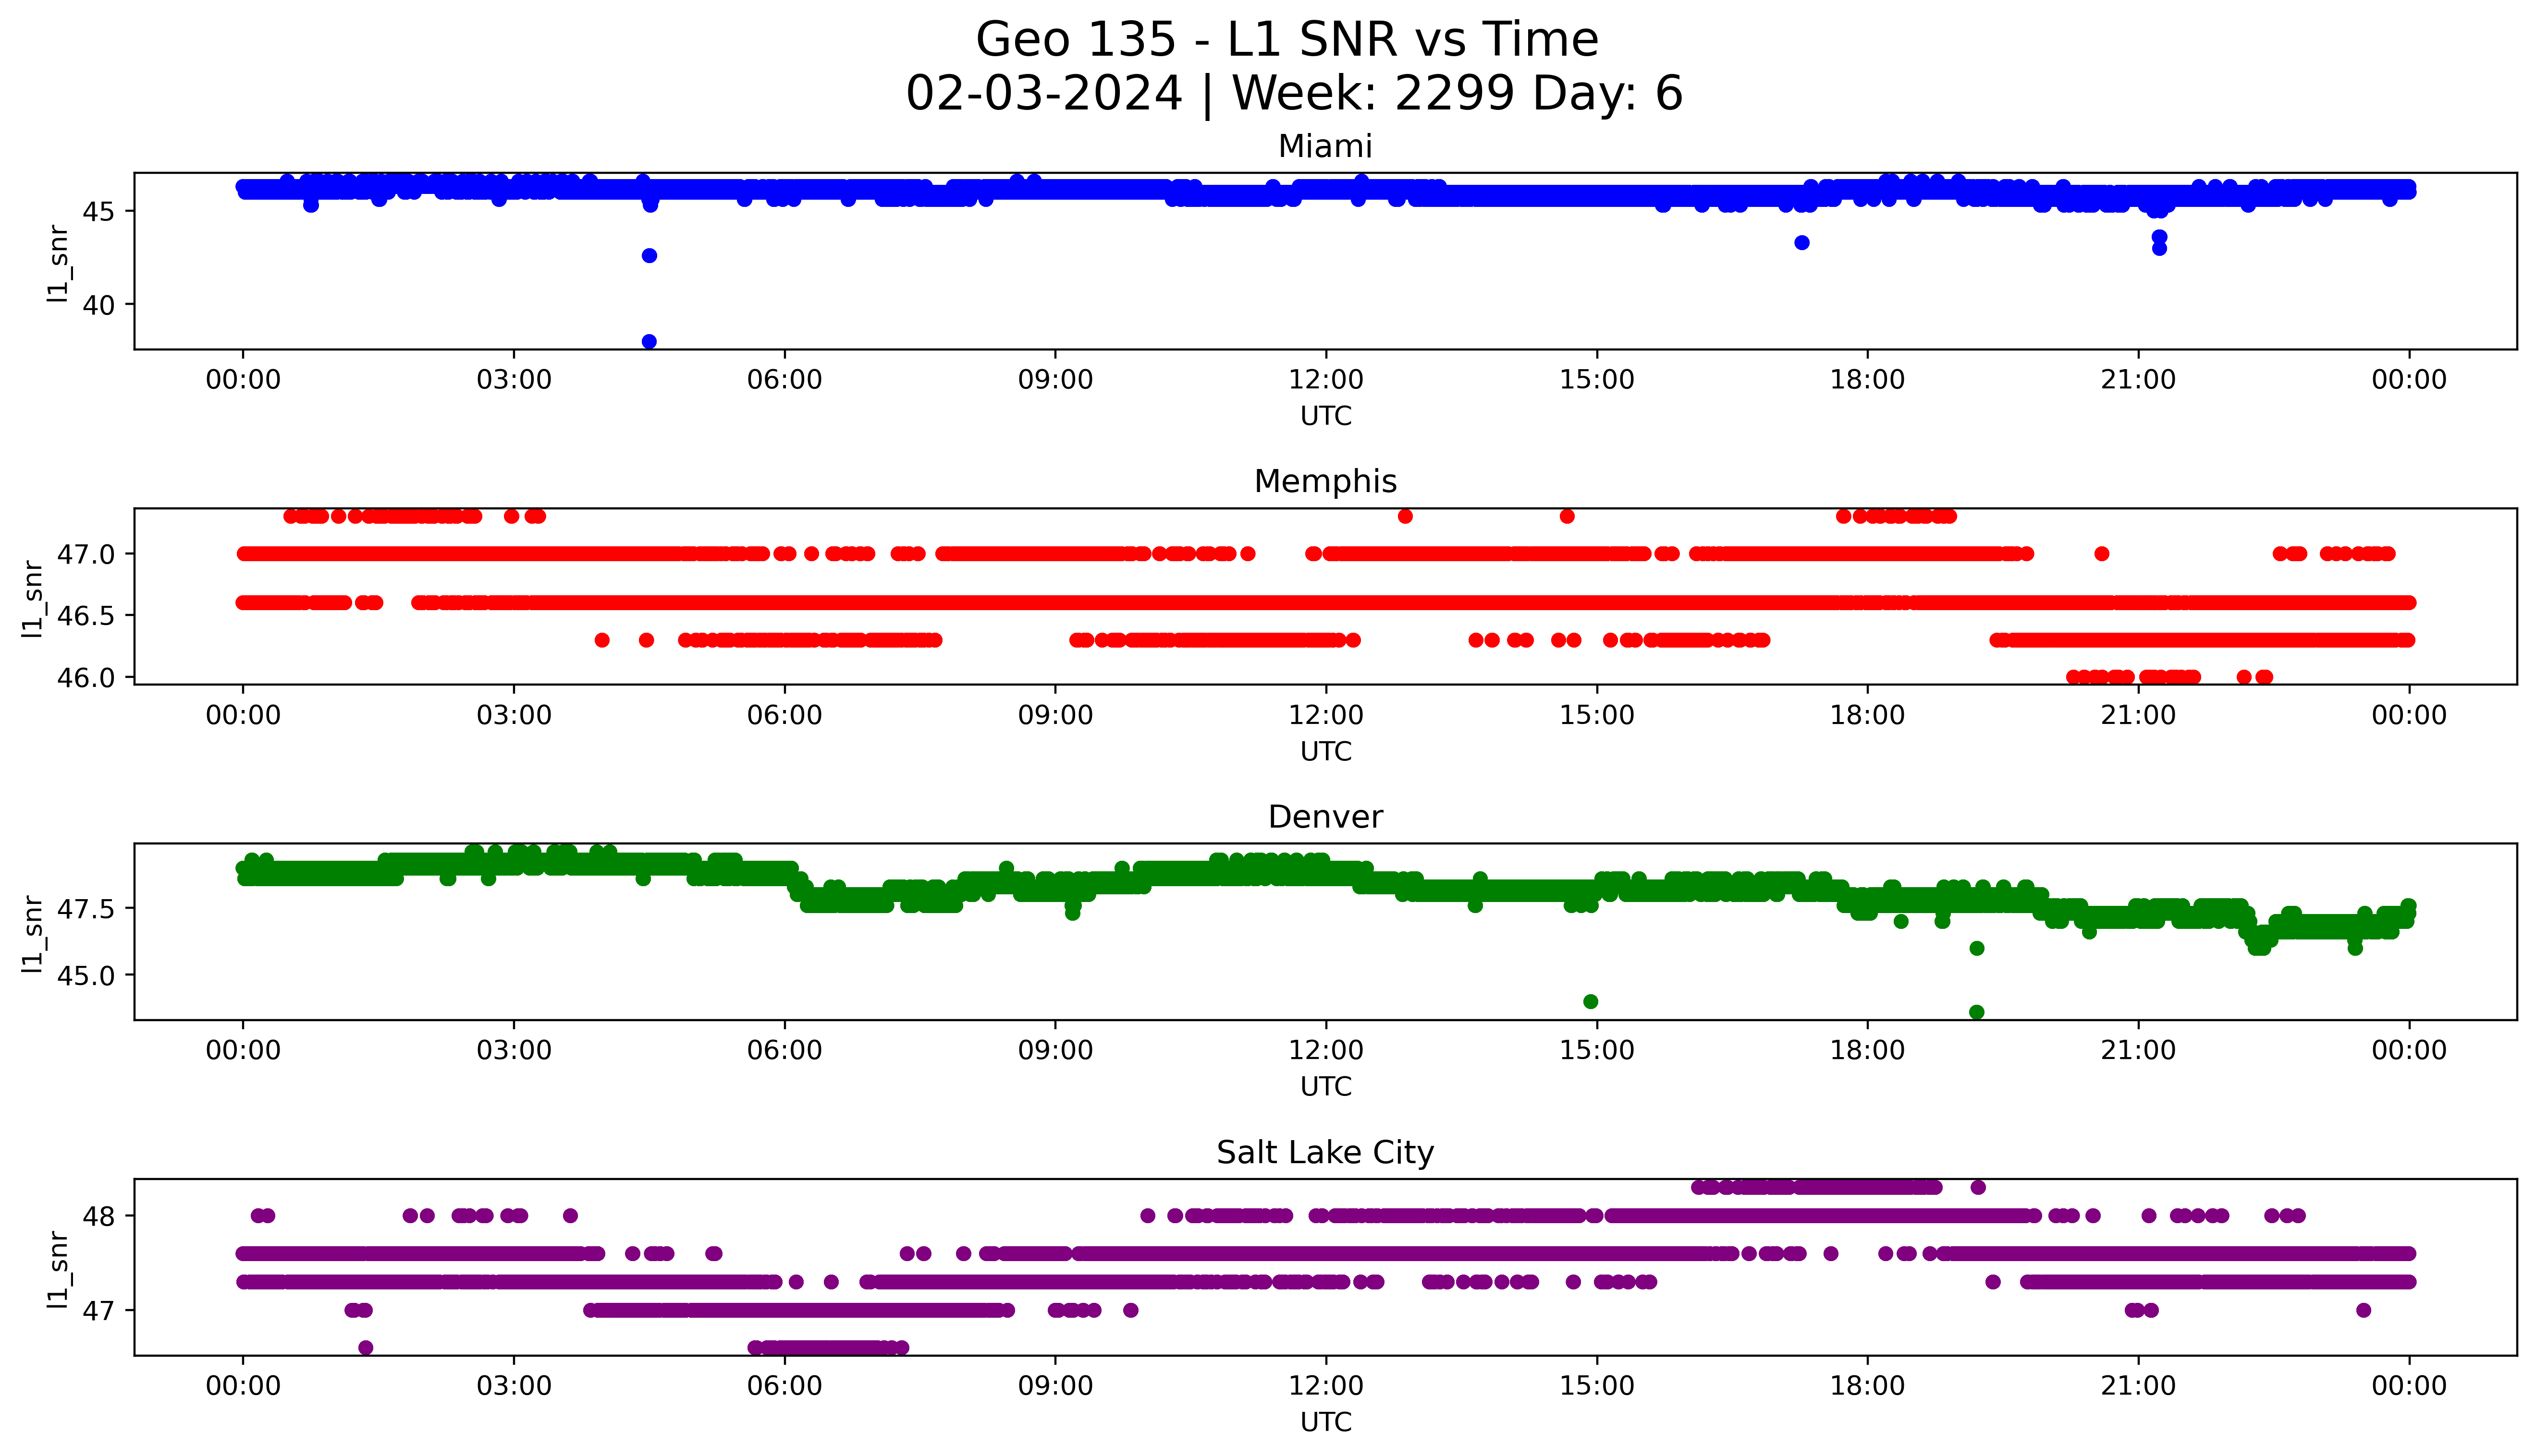Click the Denver y-axis tick label 47.5
The height and width of the screenshot is (1456, 2536).
pos(86,909)
